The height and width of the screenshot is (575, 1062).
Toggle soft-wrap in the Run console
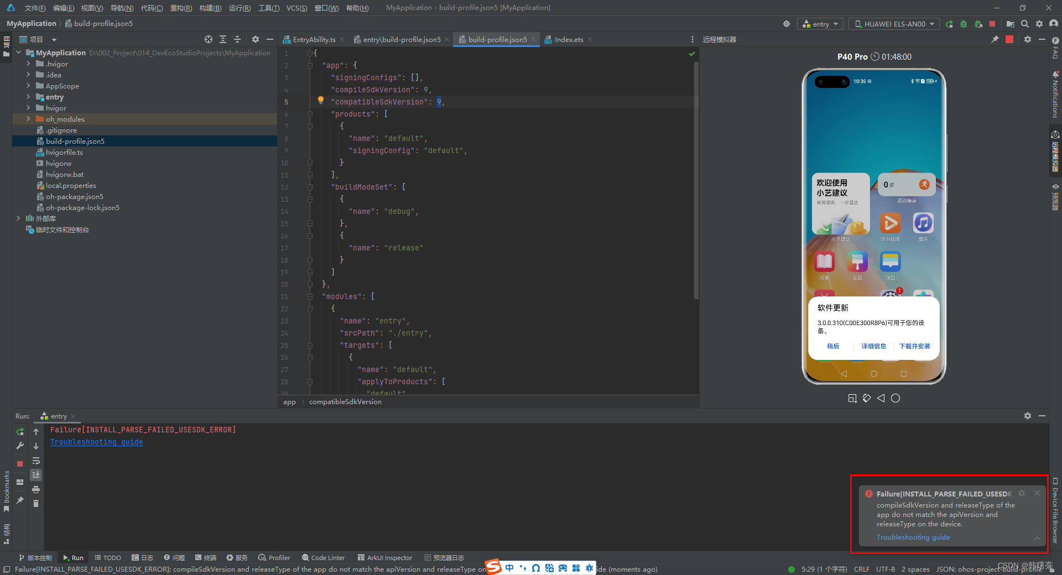pyautogui.click(x=36, y=461)
